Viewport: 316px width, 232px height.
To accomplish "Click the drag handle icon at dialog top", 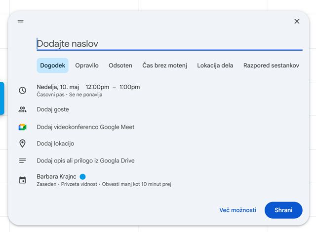I will click(21, 21).
